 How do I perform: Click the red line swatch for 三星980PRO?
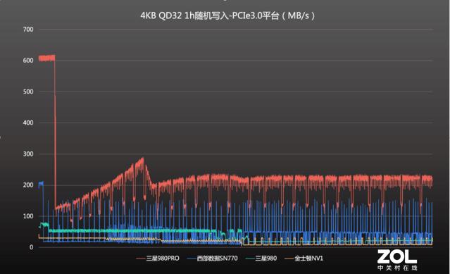point(141,259)
